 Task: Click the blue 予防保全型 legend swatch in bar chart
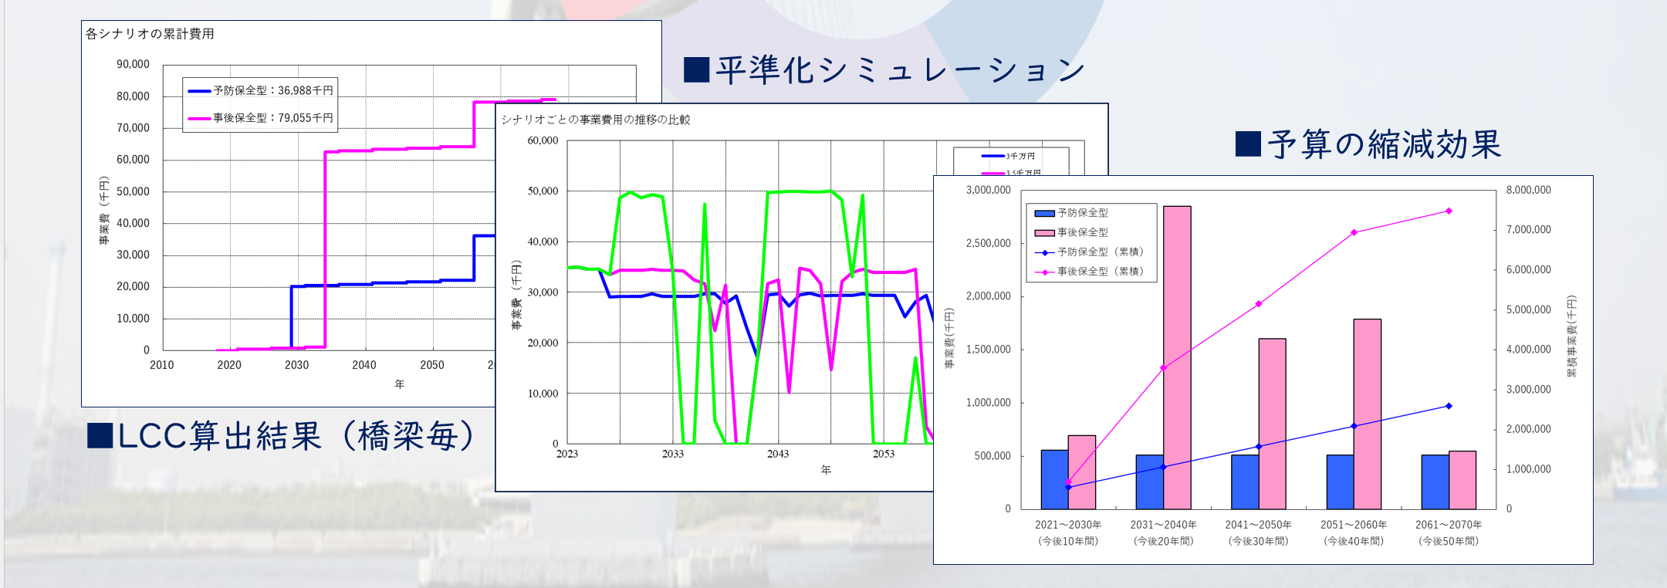[1044, 213]
